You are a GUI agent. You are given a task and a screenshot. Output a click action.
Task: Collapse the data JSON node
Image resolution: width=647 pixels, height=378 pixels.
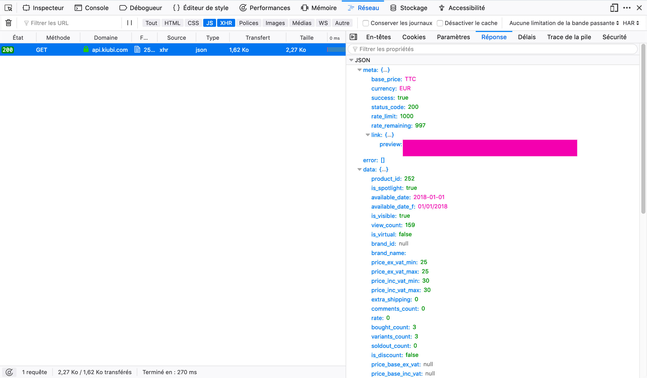360,169
